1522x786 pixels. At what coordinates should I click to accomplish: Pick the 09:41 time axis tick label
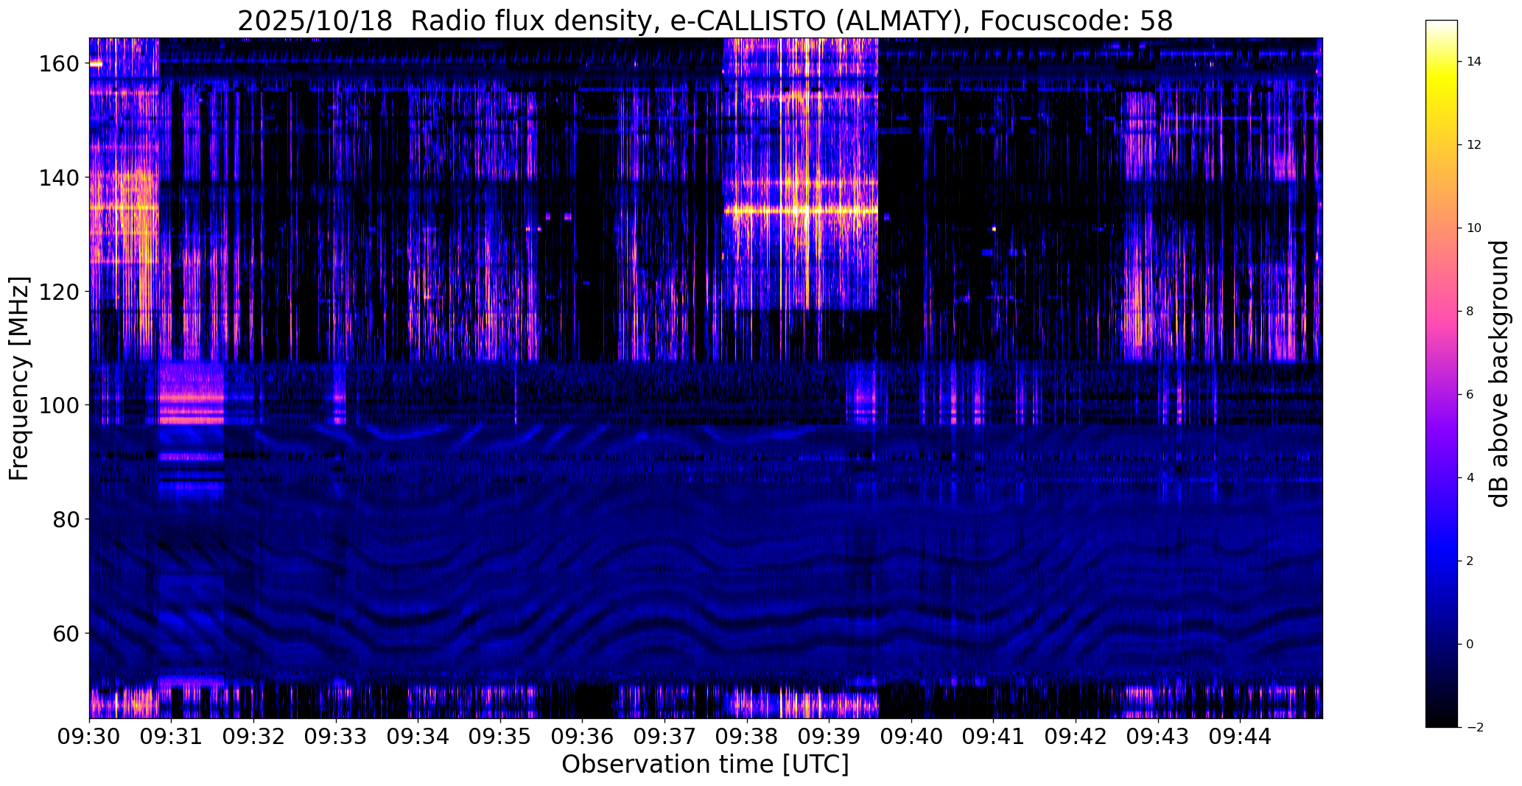(993, 736)
